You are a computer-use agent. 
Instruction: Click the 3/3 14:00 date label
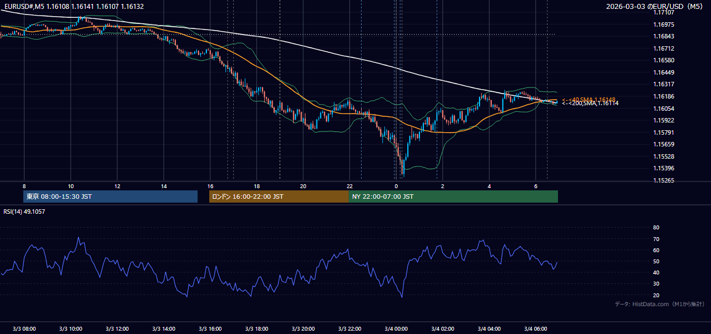click(x=164, y=328)
